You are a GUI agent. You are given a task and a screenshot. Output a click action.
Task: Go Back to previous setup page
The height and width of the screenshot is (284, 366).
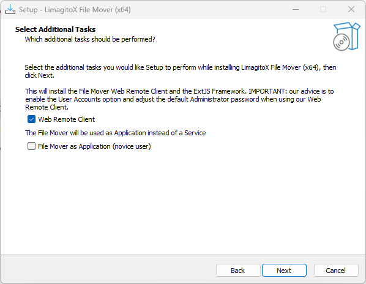click(238, 271)
